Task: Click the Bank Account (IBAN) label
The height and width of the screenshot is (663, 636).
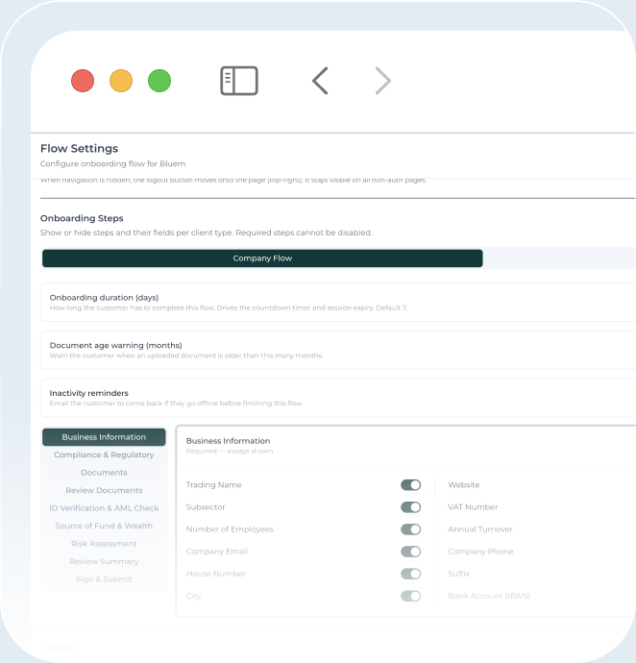Action: pos(489,596)
